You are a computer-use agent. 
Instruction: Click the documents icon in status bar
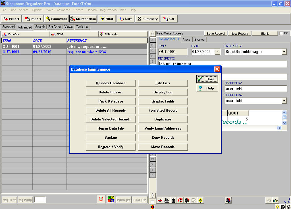[283, 207]
